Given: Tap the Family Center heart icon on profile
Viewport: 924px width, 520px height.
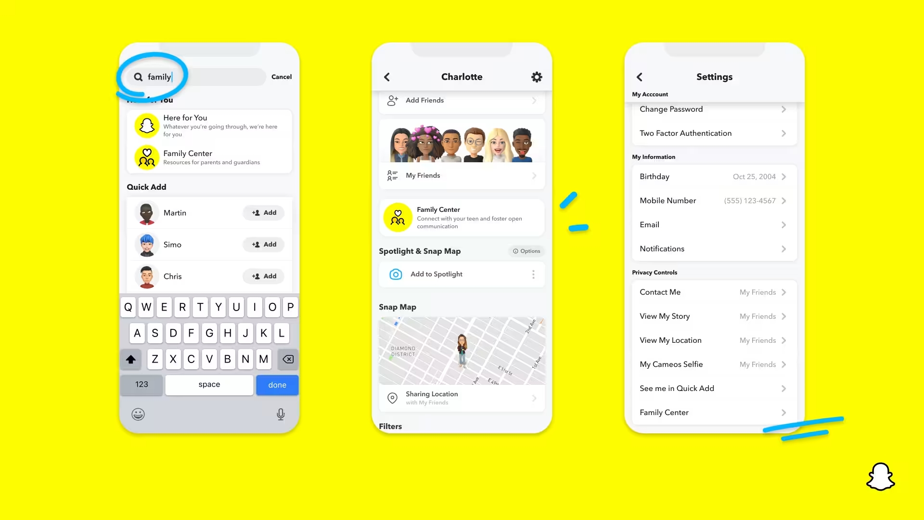Looking at the screenshot, I should 397,217.
